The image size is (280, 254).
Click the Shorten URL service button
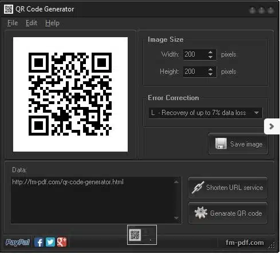point(228,188)
